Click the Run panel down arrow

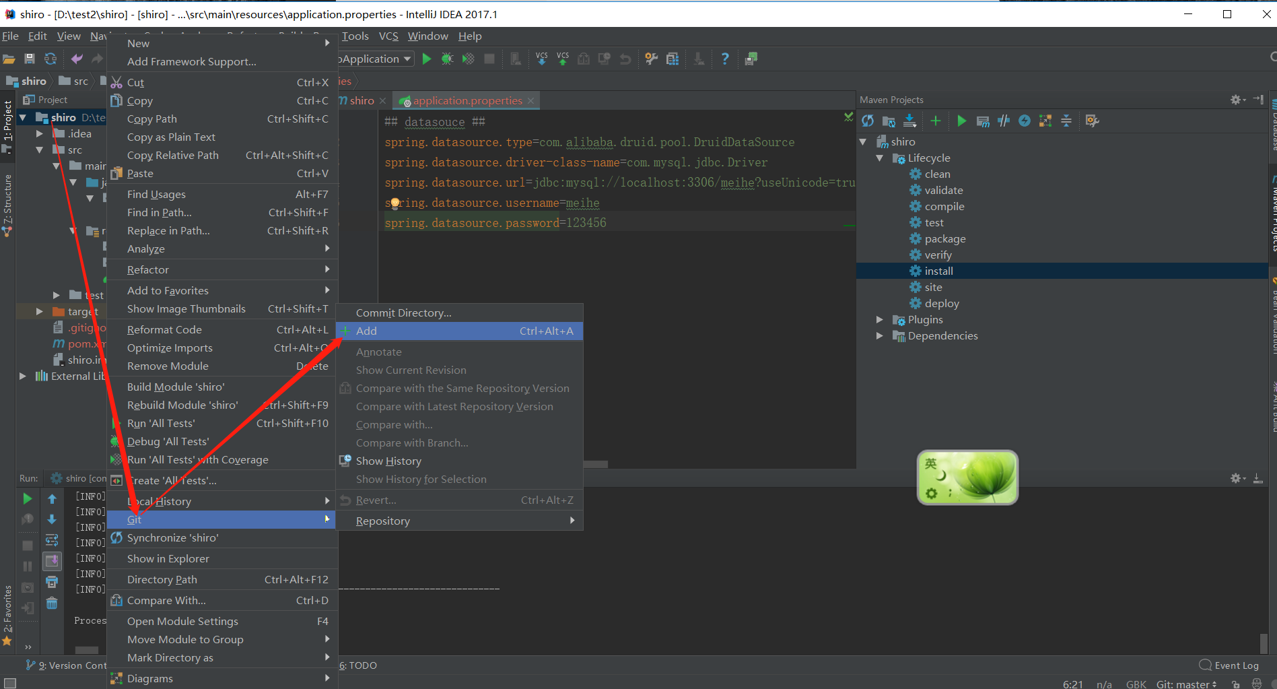point(52,519)
